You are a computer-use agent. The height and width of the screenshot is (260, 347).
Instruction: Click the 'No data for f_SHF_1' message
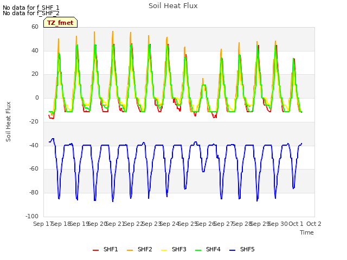point(31,8)
